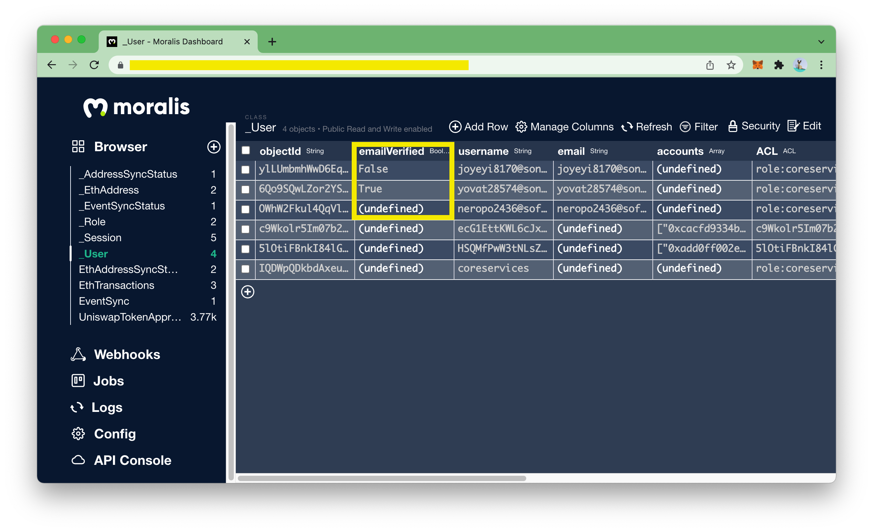Bookmark this page with star icon
The image size is (873, 532).
731,65
